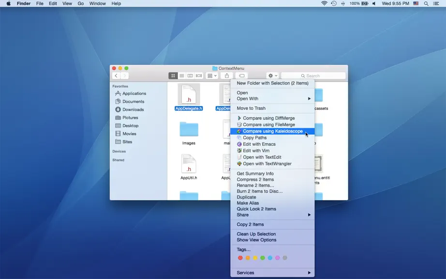Screen dimensions: 446x279
Task: Apply the green tag color
Action: point(263,258)
